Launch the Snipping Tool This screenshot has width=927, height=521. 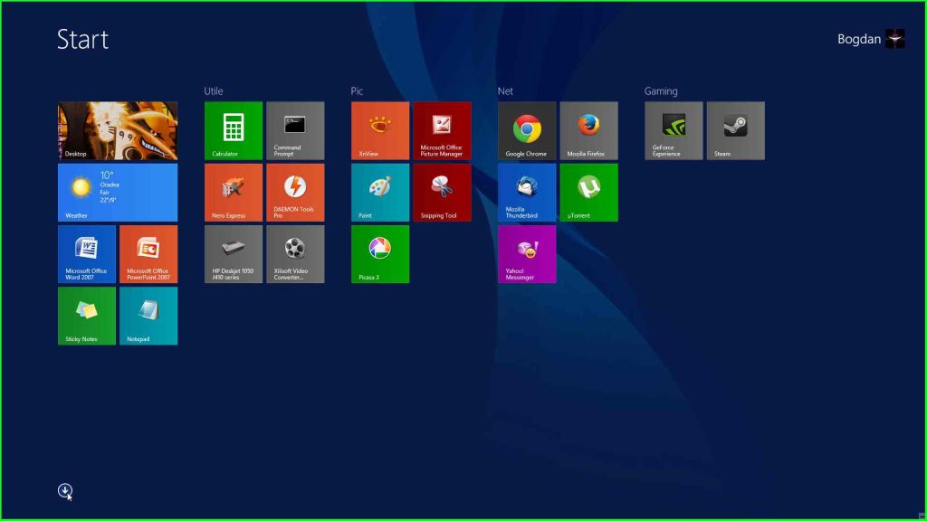tap(442, 193)
